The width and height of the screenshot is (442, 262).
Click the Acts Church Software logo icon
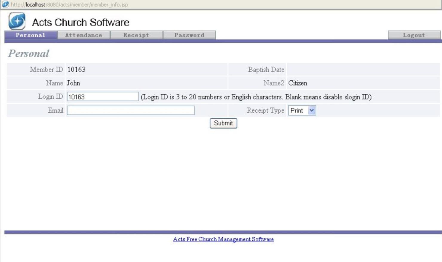click(17, 21)
